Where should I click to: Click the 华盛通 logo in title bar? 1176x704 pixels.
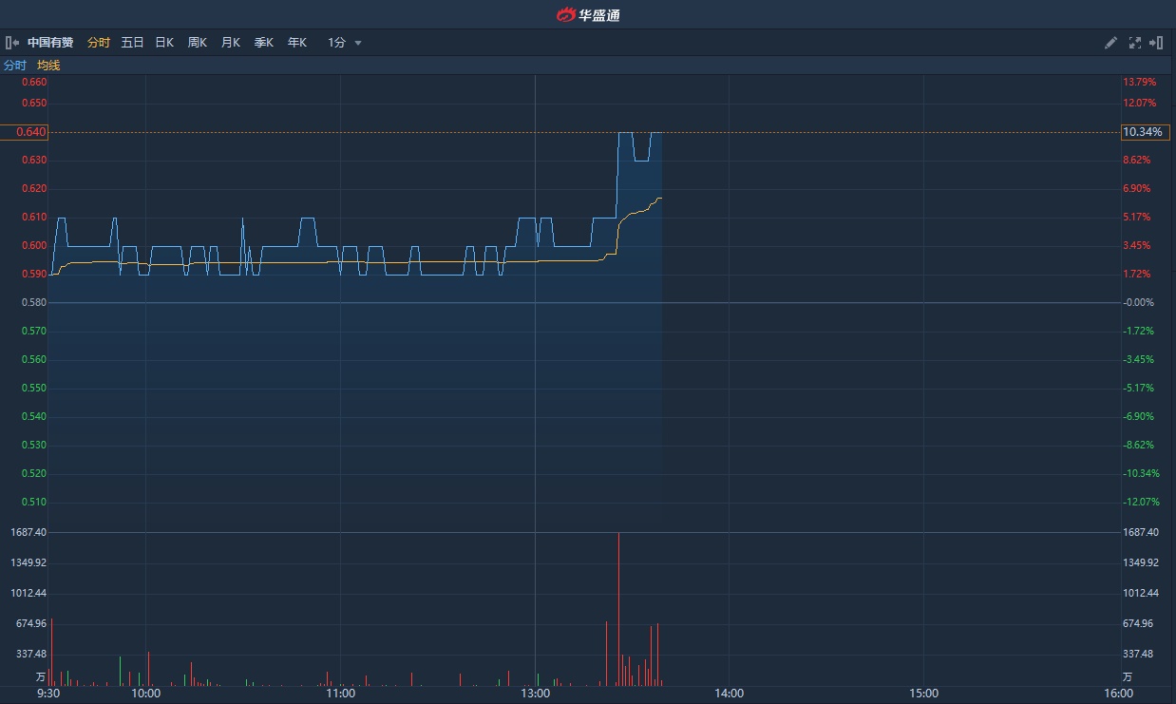coord(588,14)
